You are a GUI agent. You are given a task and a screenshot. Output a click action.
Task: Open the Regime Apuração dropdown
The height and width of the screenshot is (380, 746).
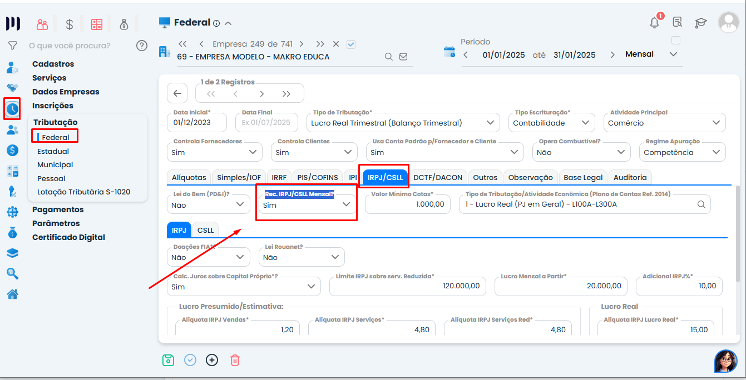click(x=682, y=152)
